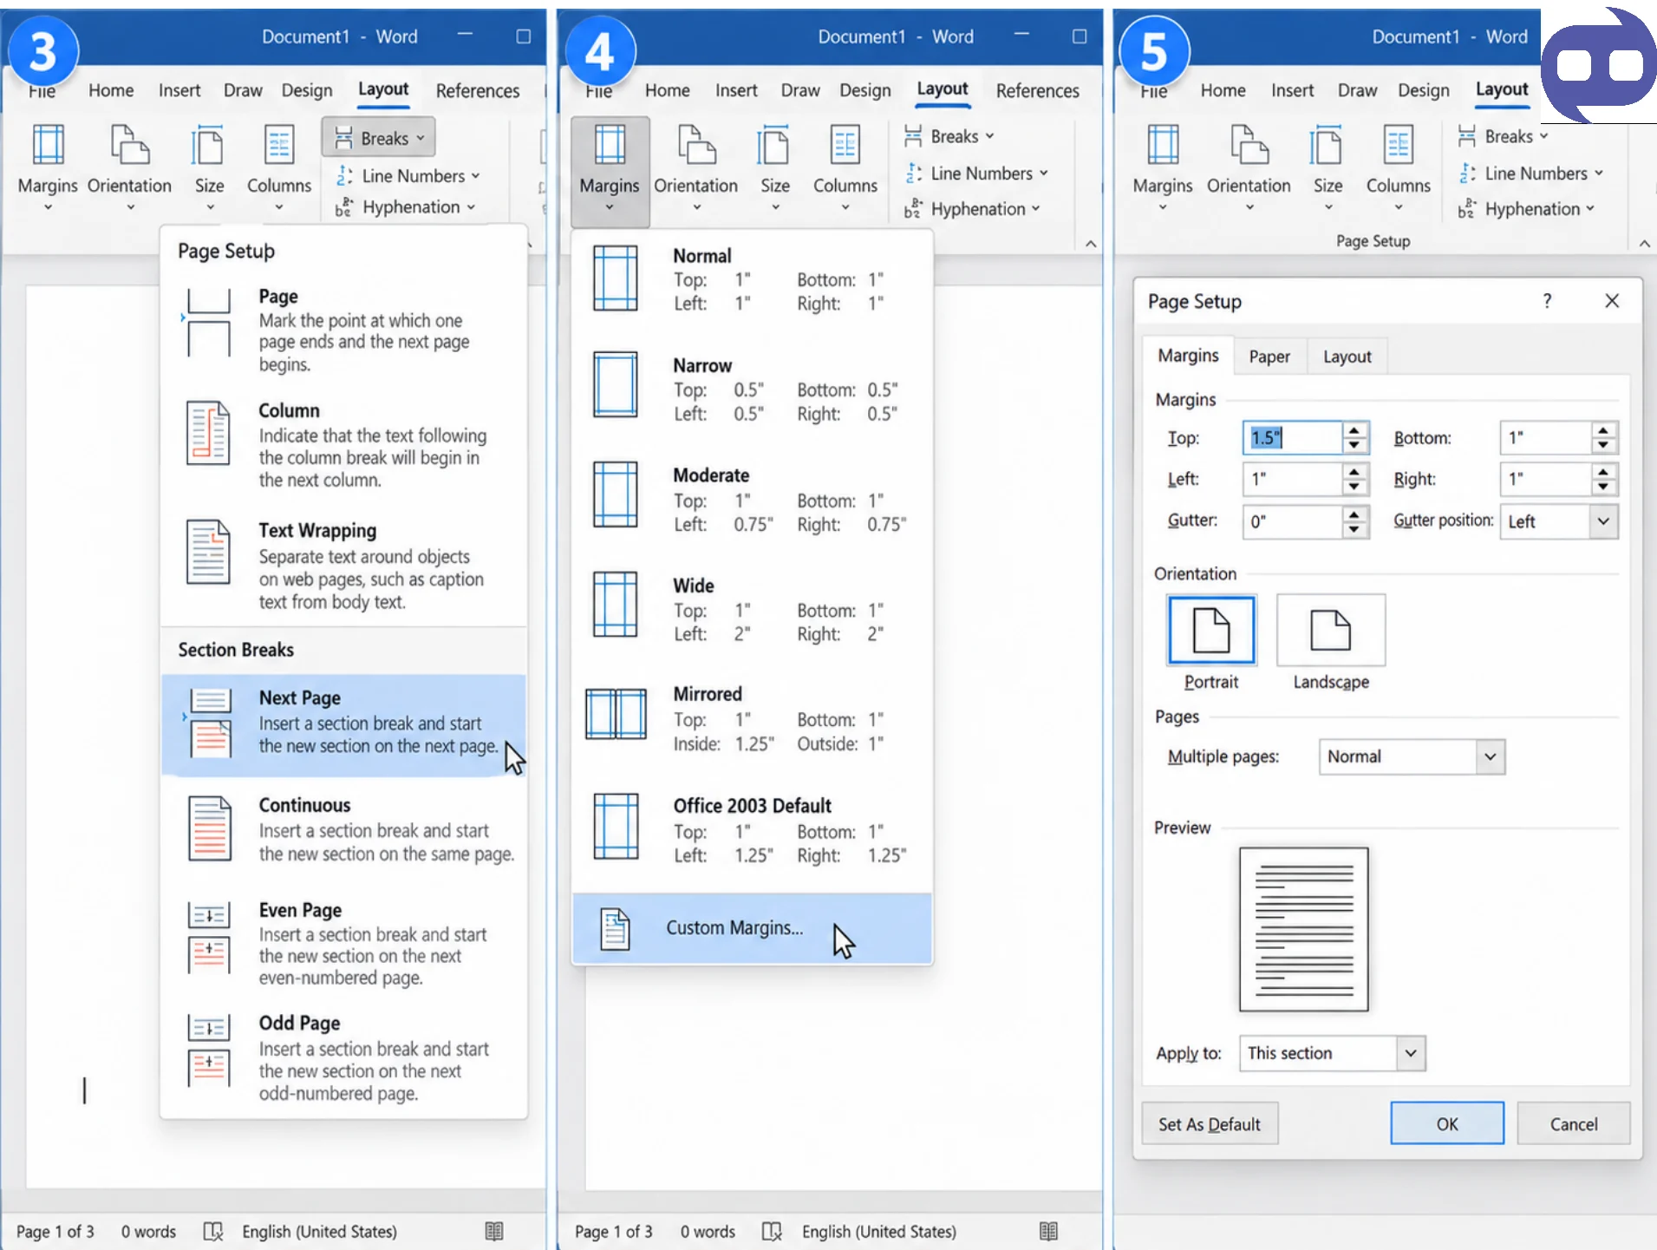Click OK in the Page Setup dialog
1657x1250 pixels.
click(x=1447, y=1124)
